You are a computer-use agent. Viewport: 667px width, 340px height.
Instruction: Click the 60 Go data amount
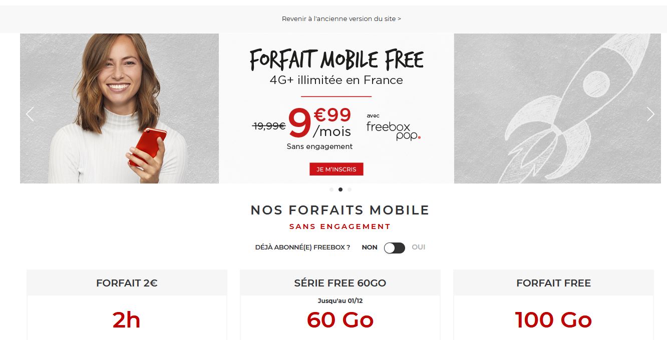point(340,320)
